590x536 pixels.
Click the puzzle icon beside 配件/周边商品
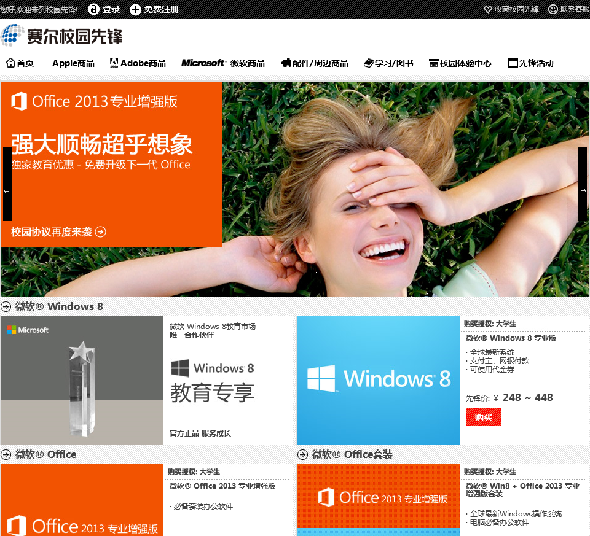tap(286, 63)
